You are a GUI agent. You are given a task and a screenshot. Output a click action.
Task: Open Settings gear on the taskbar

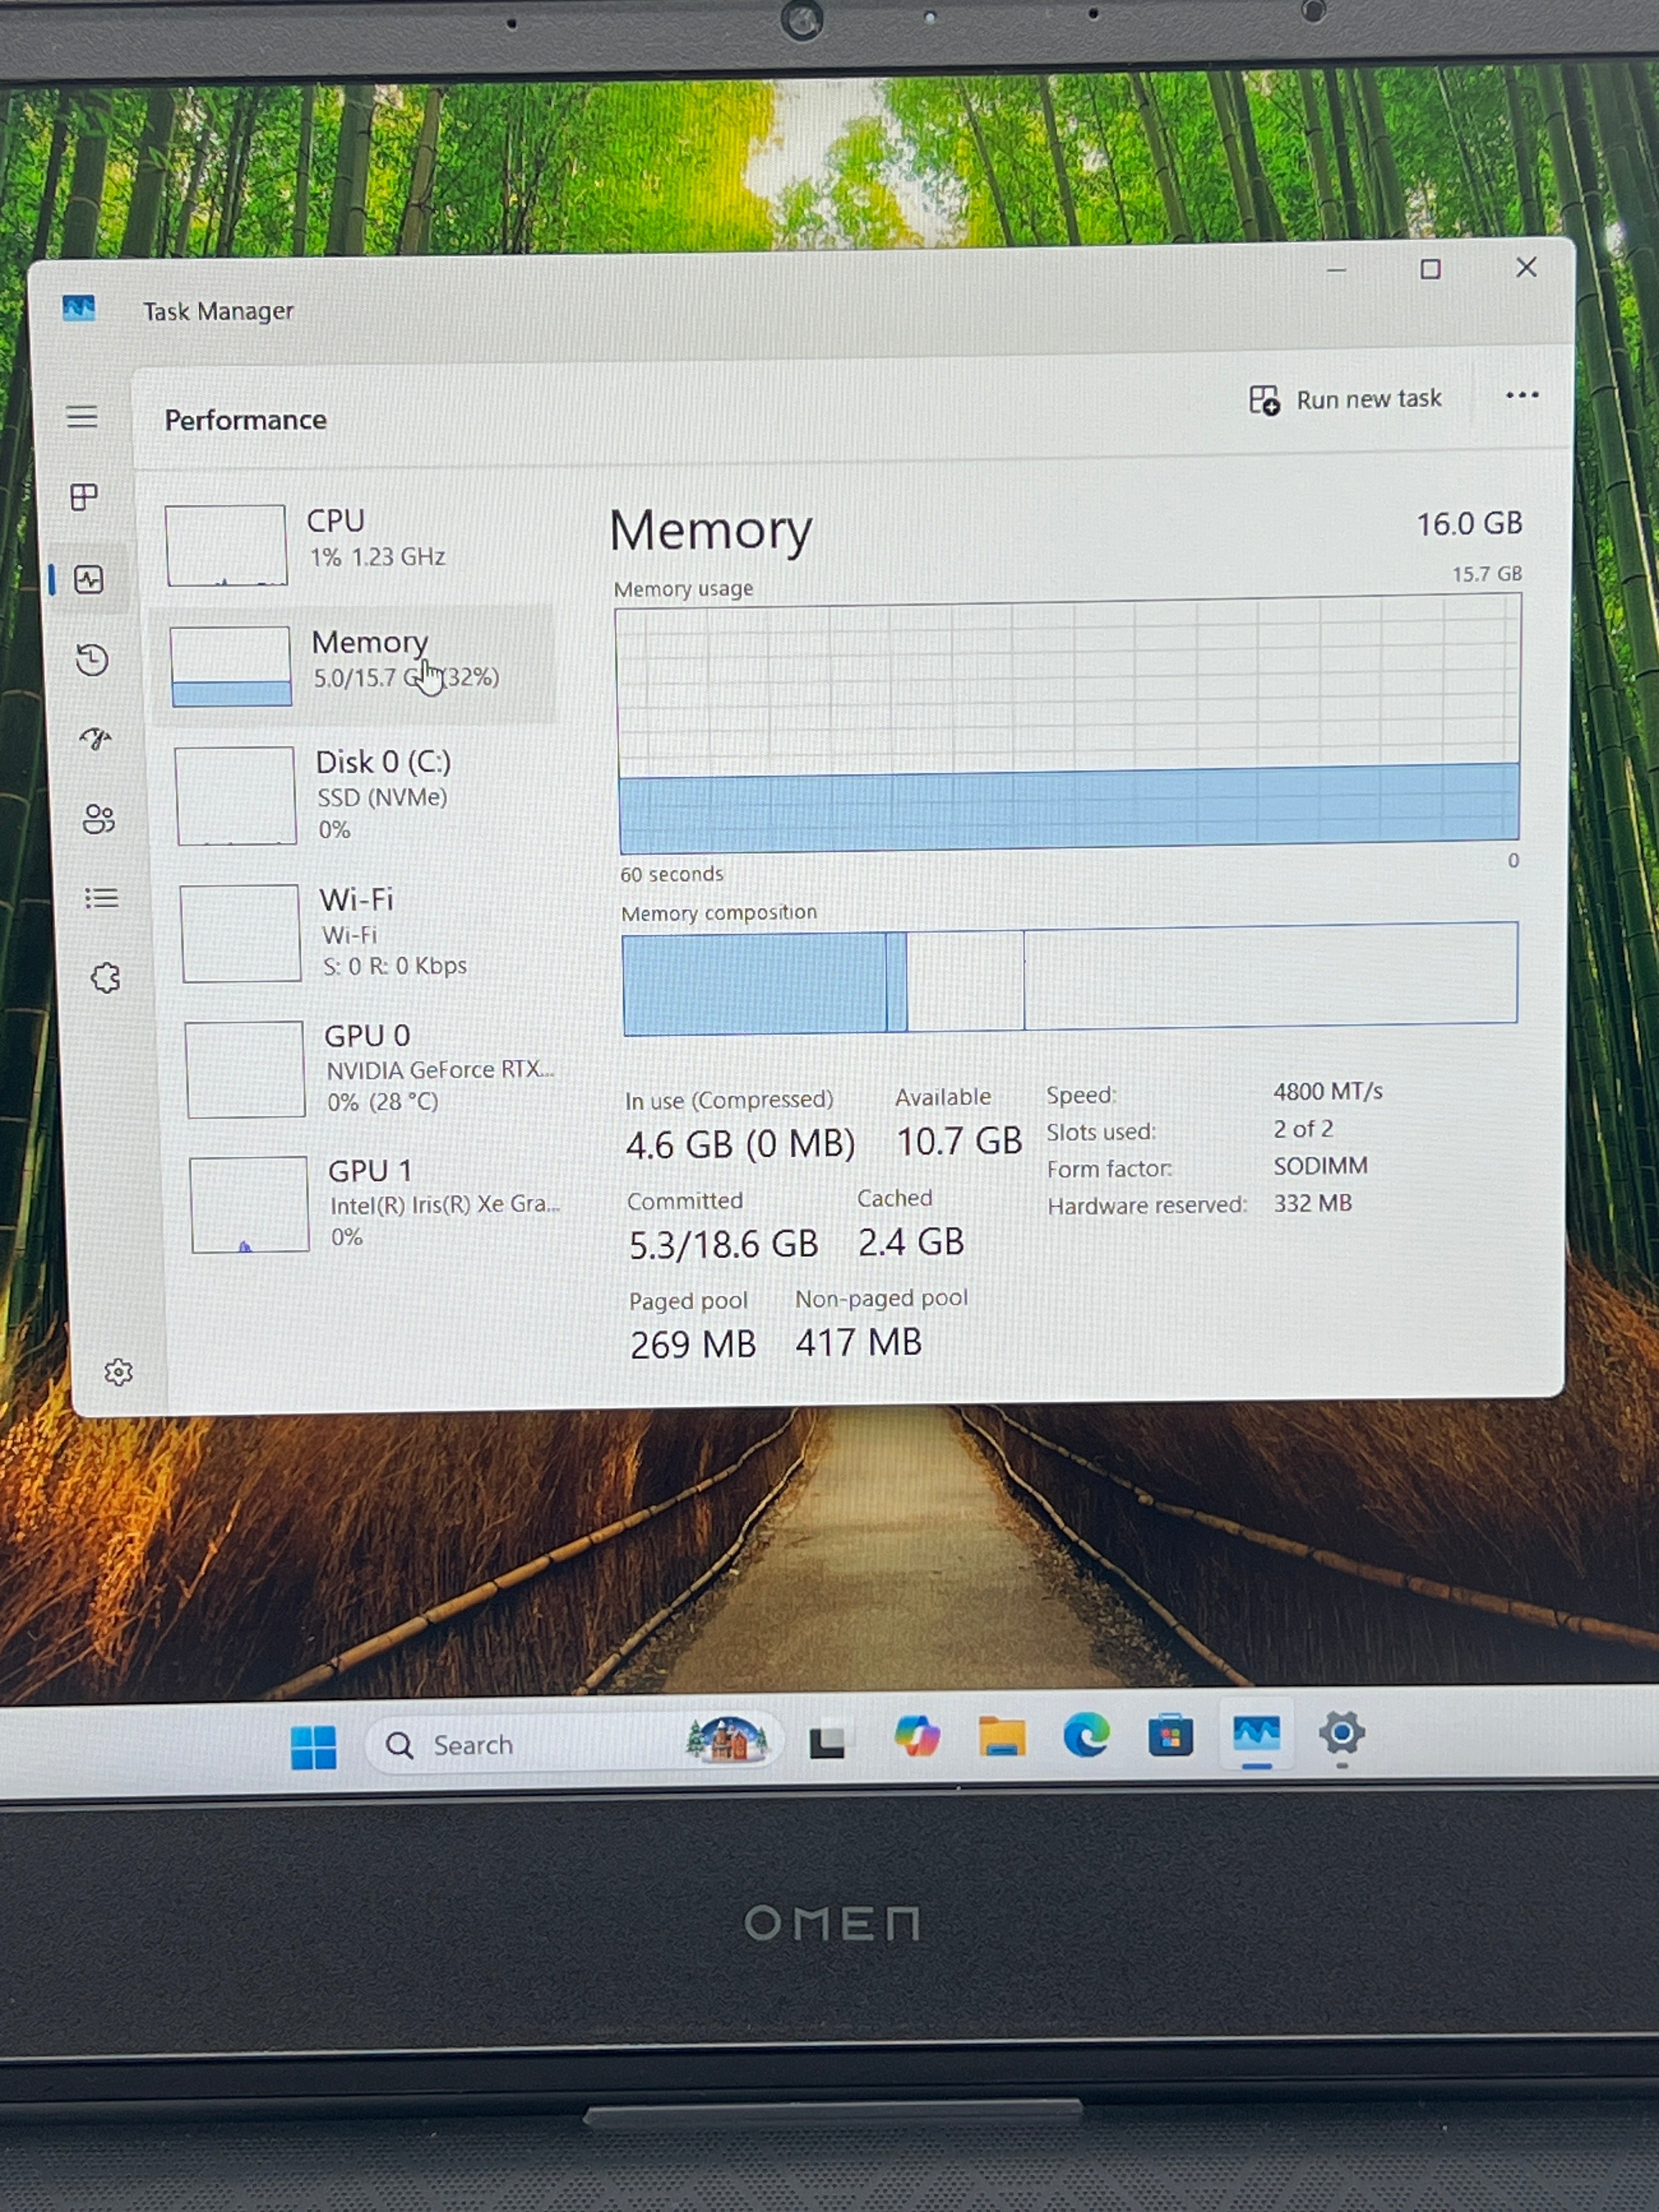pyautogui.click(x=1341, y=1732)
